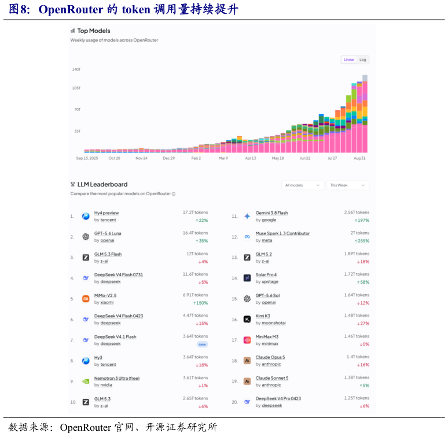Click the Hy3 Tencent logo
Screen dimensions: 448x436
click(86, 361)
